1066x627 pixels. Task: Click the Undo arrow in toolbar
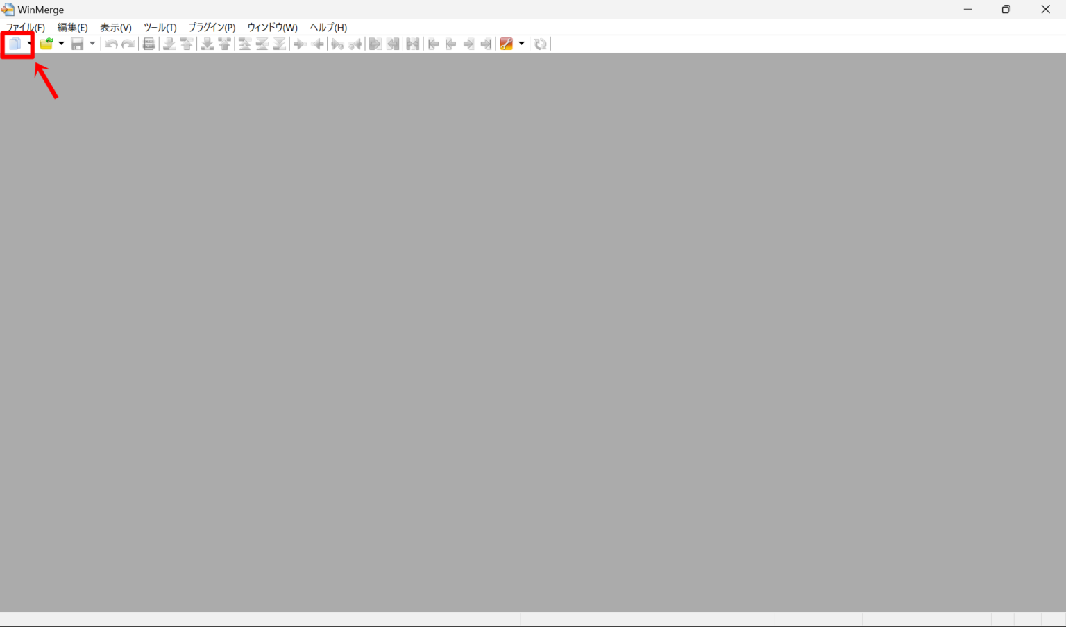(110, 44)
